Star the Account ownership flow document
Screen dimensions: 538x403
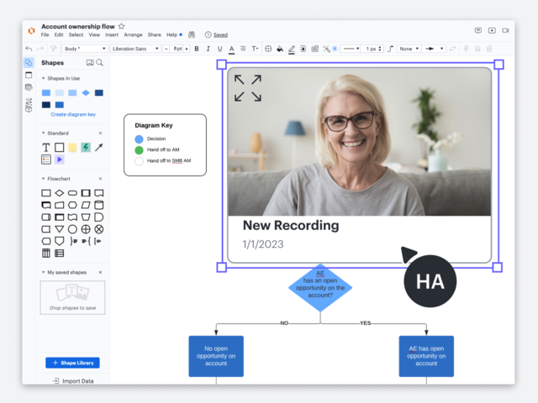pos(122,27)
